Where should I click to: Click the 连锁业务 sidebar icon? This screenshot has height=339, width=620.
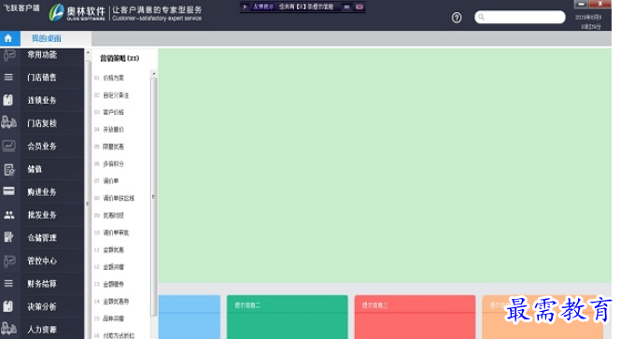click(8, 100)
